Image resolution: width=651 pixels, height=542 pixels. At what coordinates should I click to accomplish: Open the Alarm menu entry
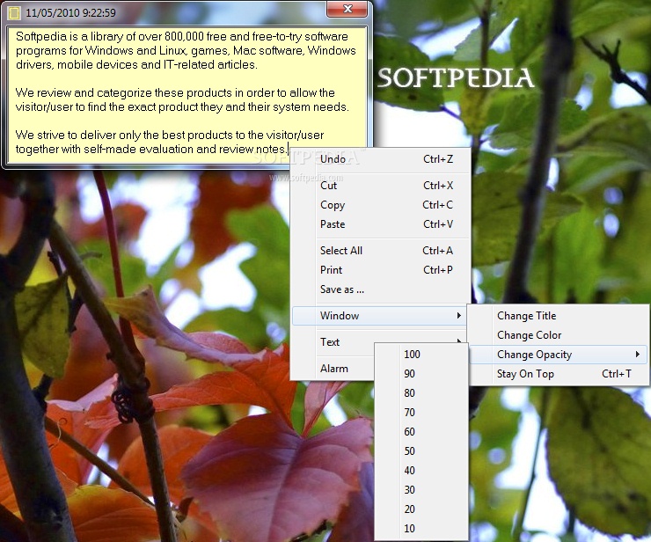click(333, 369)
